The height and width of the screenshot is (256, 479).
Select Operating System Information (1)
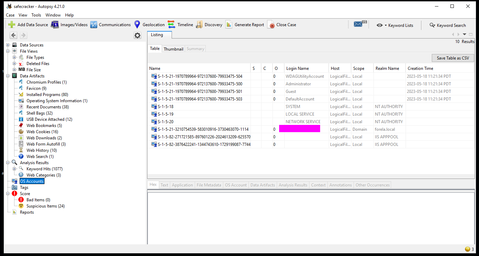pyautogui.click(x=57, y=101)
